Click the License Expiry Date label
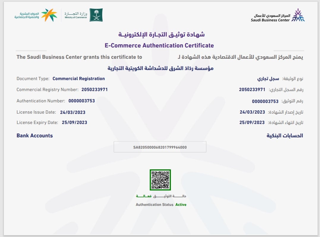Image resolution: width=320 pixels, height=237 pixels. point(37,123)
